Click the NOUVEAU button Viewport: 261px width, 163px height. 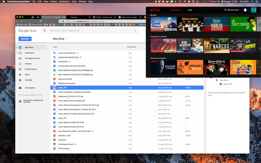pos(25,39)
